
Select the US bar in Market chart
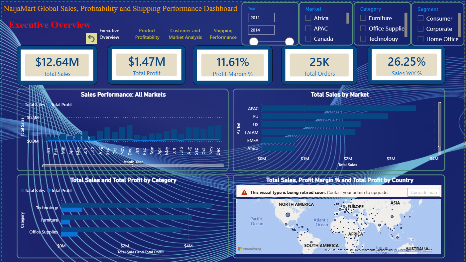[311, 124]
